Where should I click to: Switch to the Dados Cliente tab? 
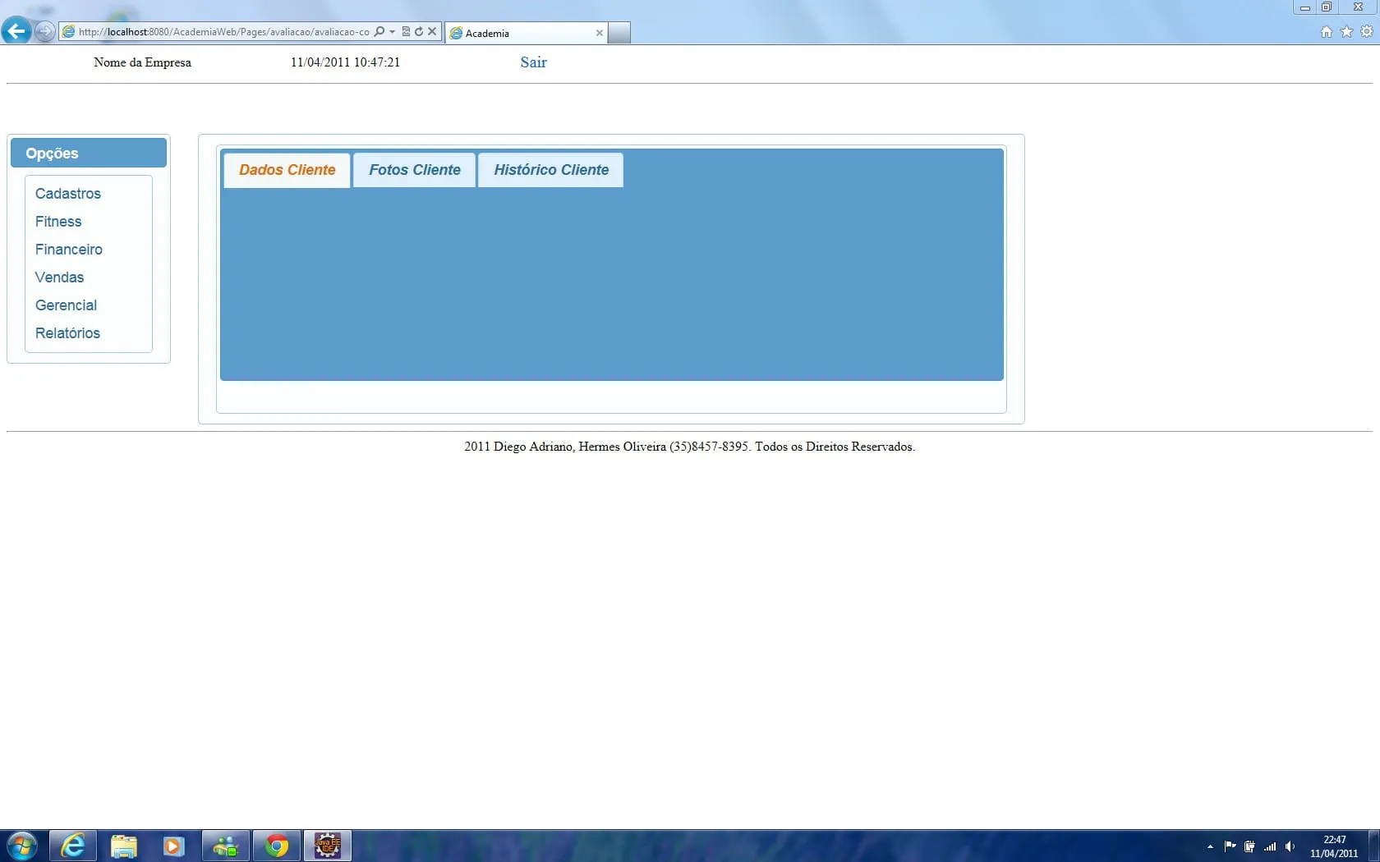pyautogui.click(x=287, y=170)
